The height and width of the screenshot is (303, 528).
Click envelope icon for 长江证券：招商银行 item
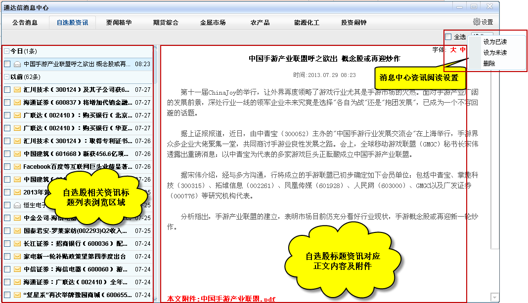pos(17,244)
